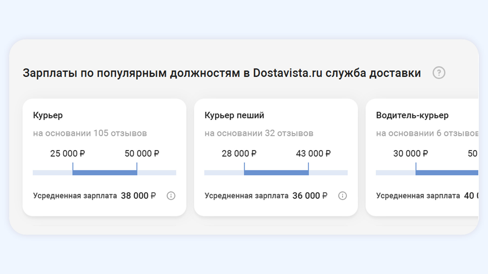Image resolution: width=488 pixels, height=274 pixels.
Task: Click the 36 000 ₽ average salary
Action: pyautogui.click(x=310, y=196)
